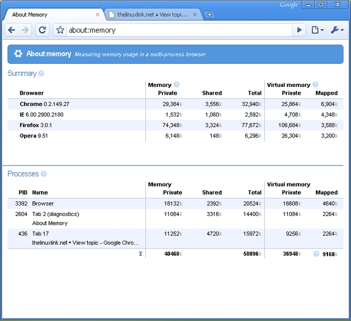Click the 50896k total memory sum
Screen dimensions: 351x321
(252, 254)
